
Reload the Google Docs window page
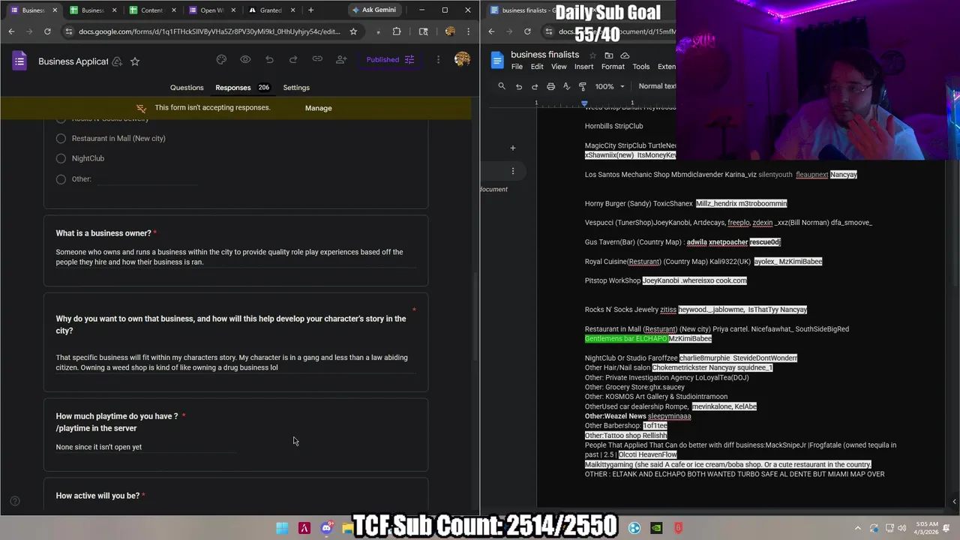pyautogui.click(x=527, y=31)
